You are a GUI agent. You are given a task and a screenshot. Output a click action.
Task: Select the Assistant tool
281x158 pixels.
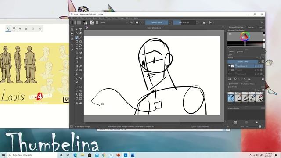[77, 78]
